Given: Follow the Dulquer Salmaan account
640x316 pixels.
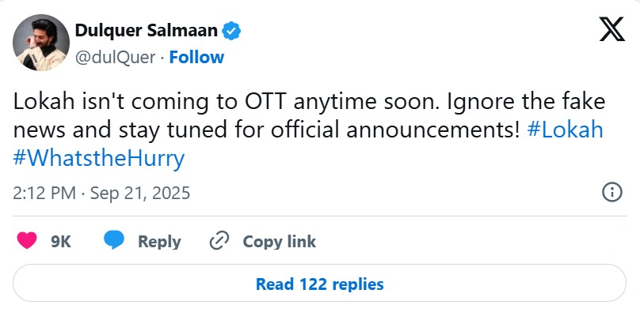Looking at the screenshot, I should click(x=196, y=57).
